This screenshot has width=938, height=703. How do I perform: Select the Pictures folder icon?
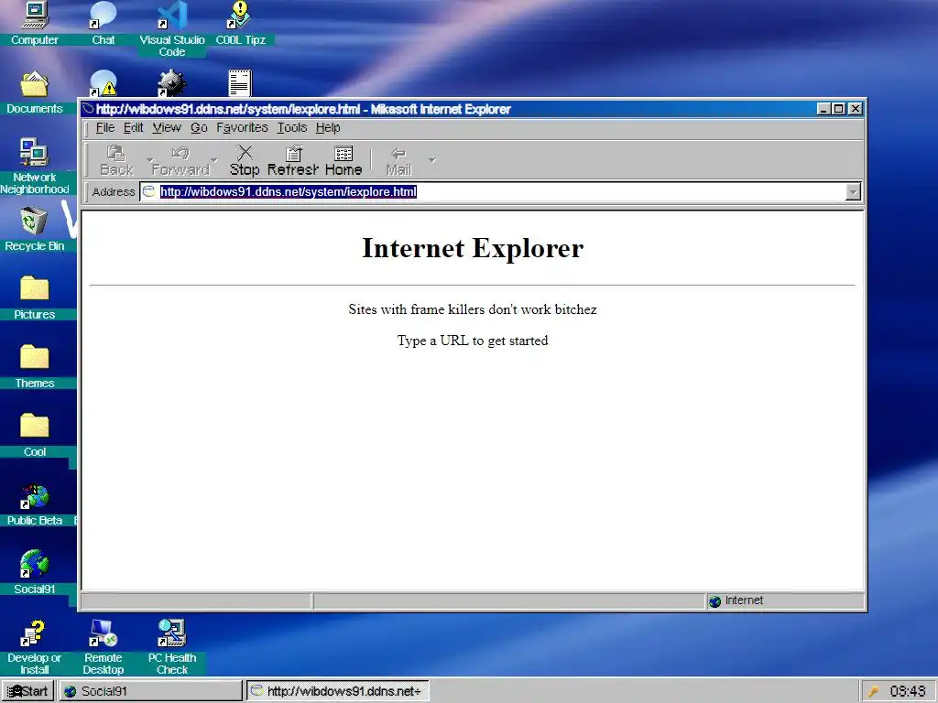tap(35, 298)
